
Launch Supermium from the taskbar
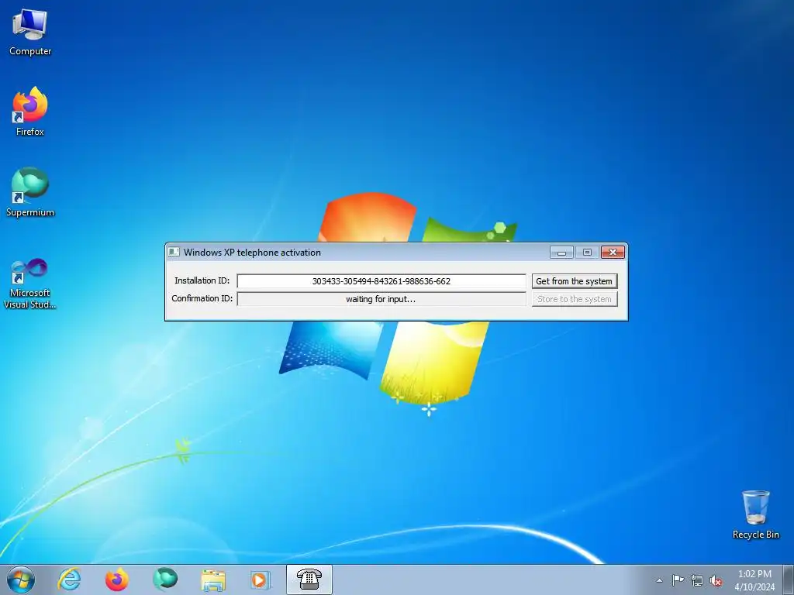click(x=165, y=580)
